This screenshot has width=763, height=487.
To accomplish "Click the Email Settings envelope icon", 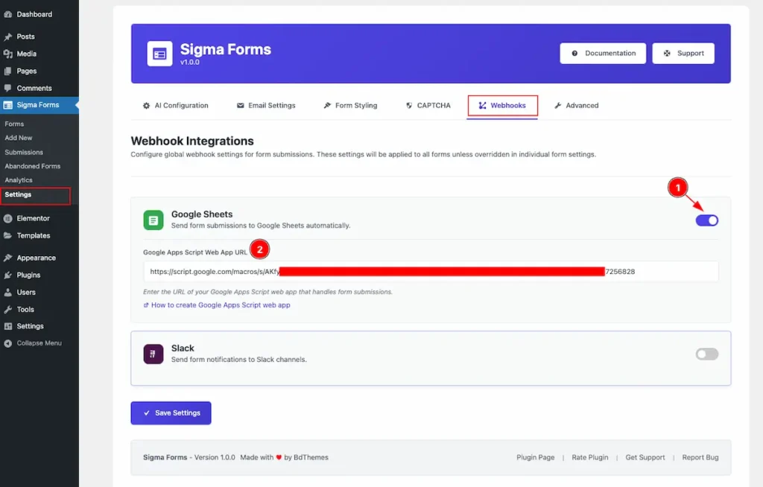I will (x=241, y=106).
